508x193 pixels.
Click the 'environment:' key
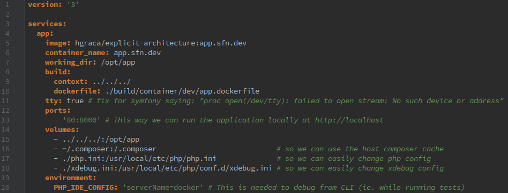[x=71, y=178]
